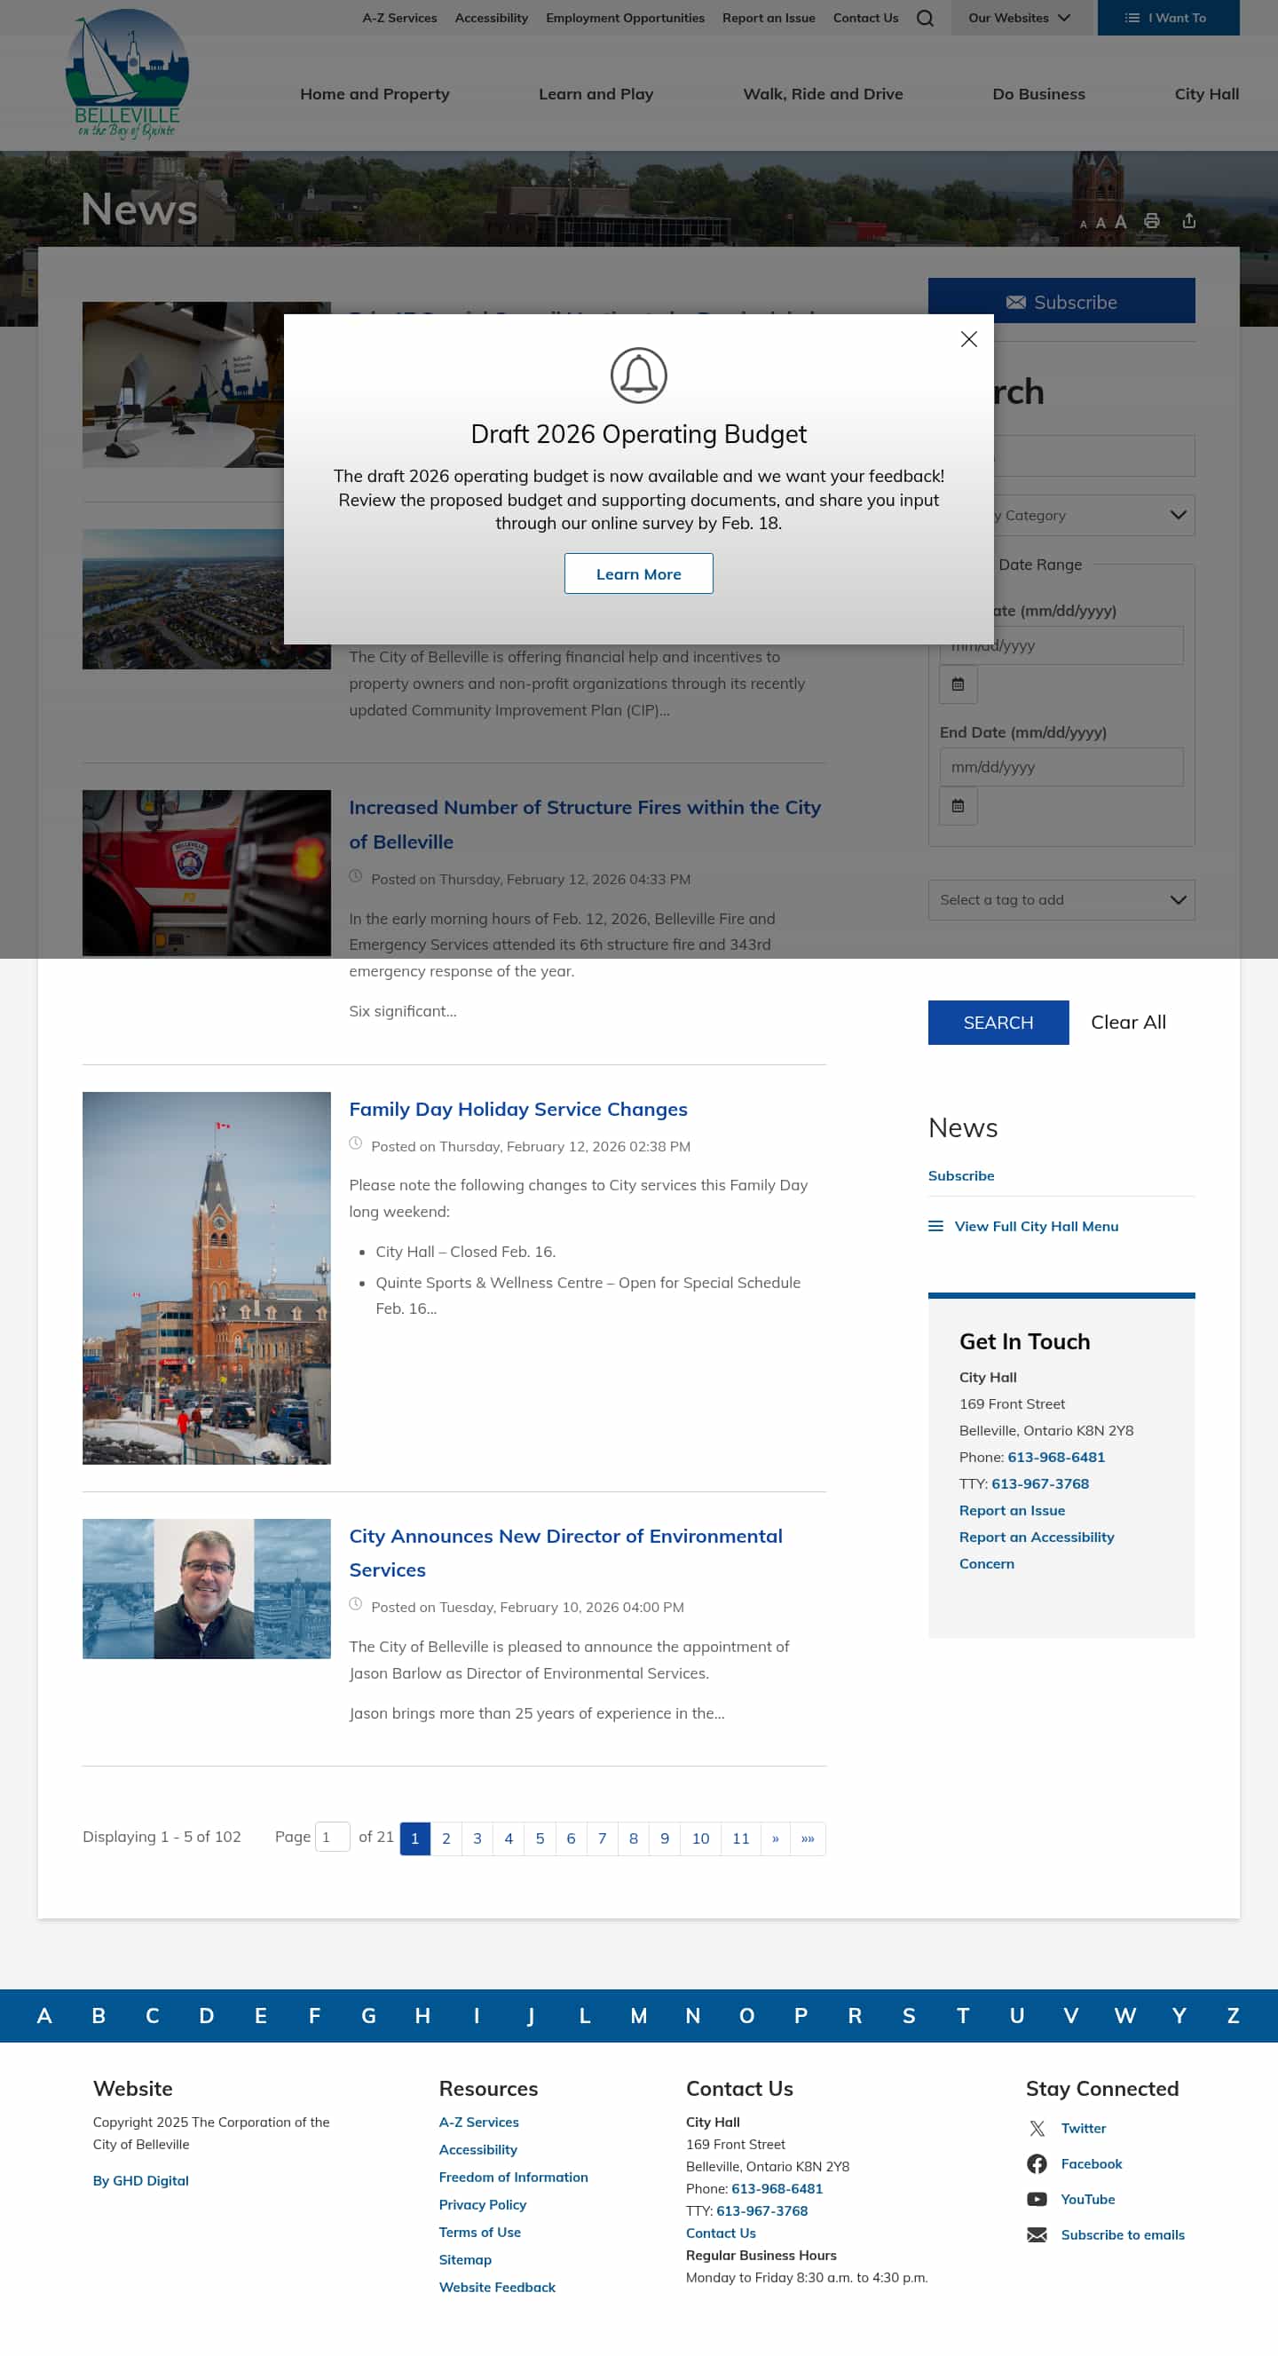Open the end date calendar picker
The width and height of the screenshot is (1278, 2356).
point(958,806)
